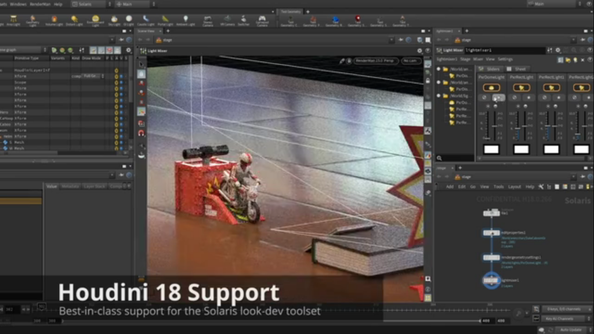Open Tools in the network editor
The height and width of the screenshot is (334, 594).
click(498, 187)
